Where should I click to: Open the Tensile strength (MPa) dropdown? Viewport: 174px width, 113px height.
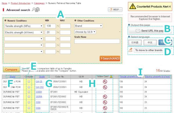(24, 26)
